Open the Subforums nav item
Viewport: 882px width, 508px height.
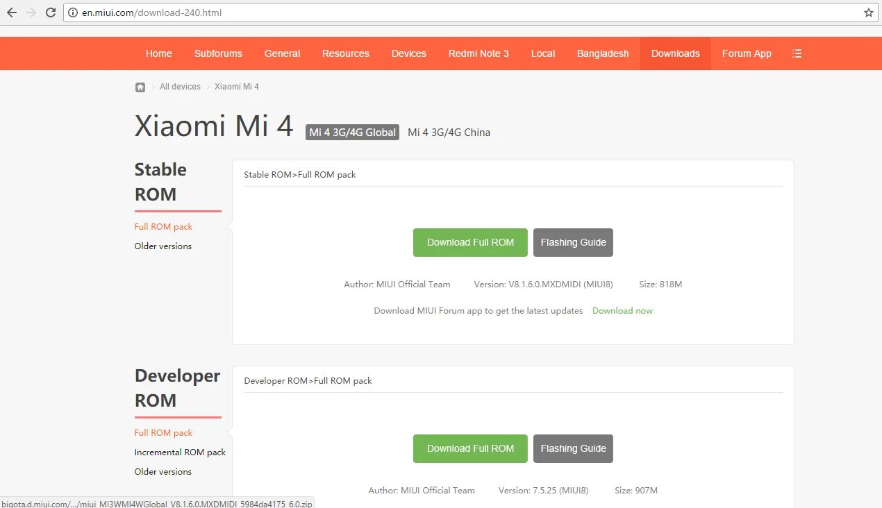pos(218,53)
